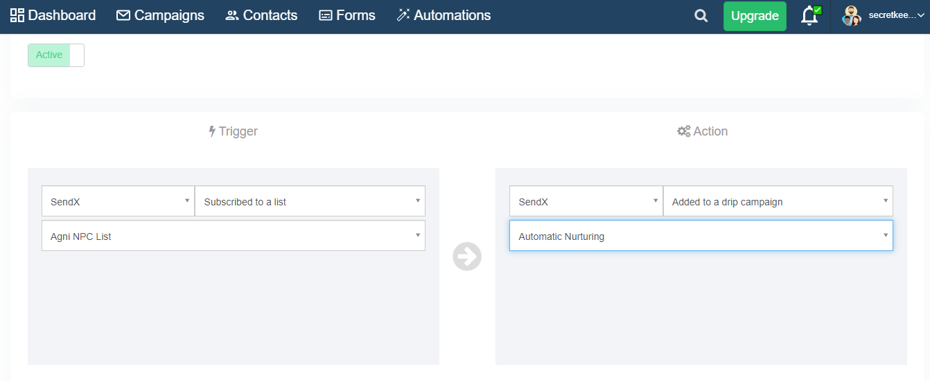Open the secretkee account menu chevron

coord(920,16)
